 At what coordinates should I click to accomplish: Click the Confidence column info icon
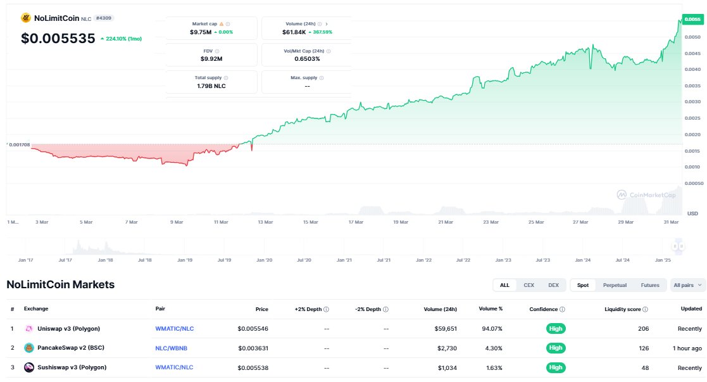tap(562, 309)
